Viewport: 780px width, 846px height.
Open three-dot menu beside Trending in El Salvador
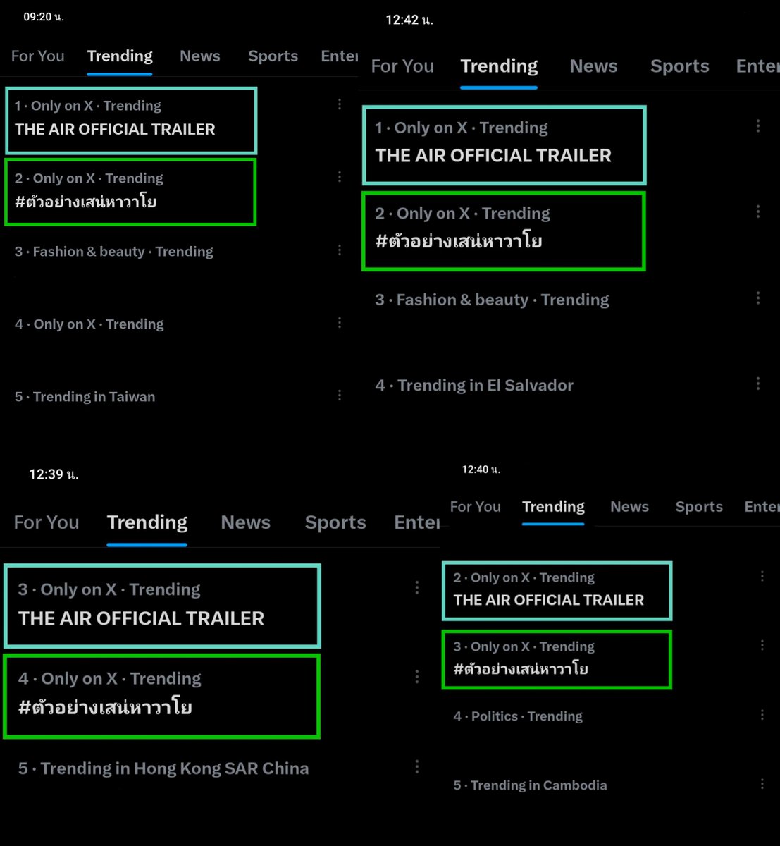point(758,384)
